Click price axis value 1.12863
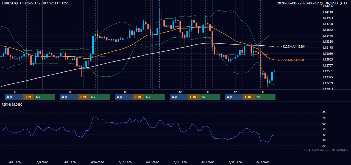This screenshot has height=165, width=351. point(328,59)
